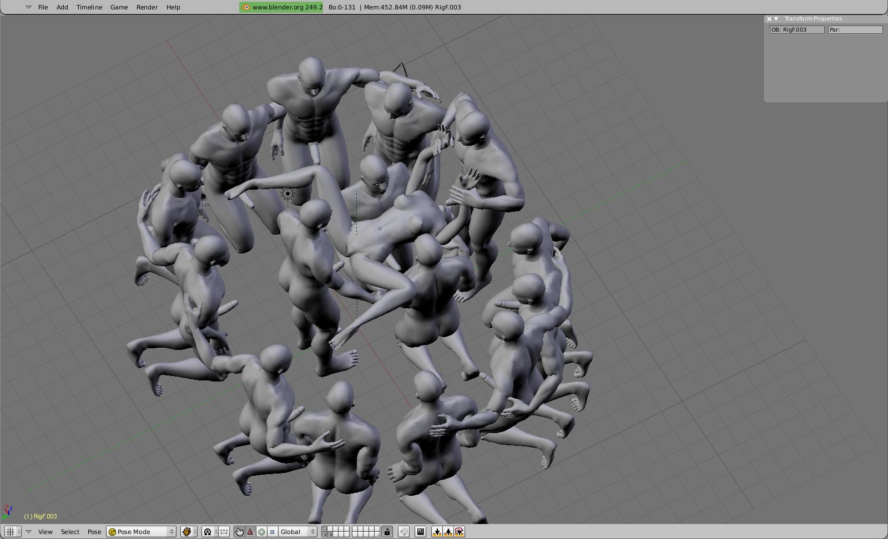Enable the scale manipulator square icon
Screen dimensions: 888x539
272,532
